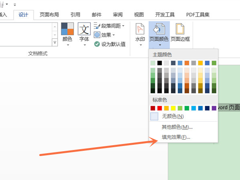Image resolution: width=240 pixels, height=180 pixels.
Task: Select the black theme color swatch
Action: pyautogui.click(x=160, y=63)
